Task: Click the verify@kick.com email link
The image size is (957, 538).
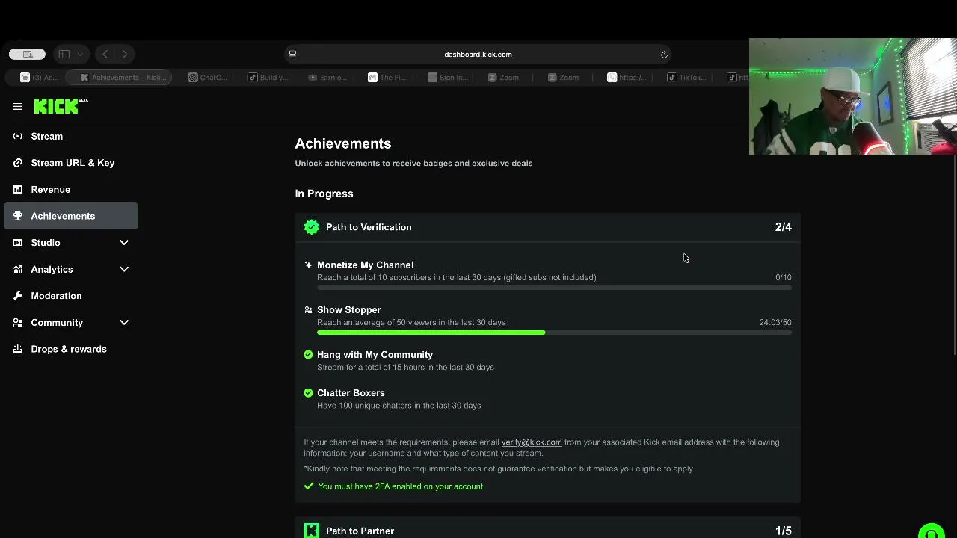Action: [x=532, y=442]
